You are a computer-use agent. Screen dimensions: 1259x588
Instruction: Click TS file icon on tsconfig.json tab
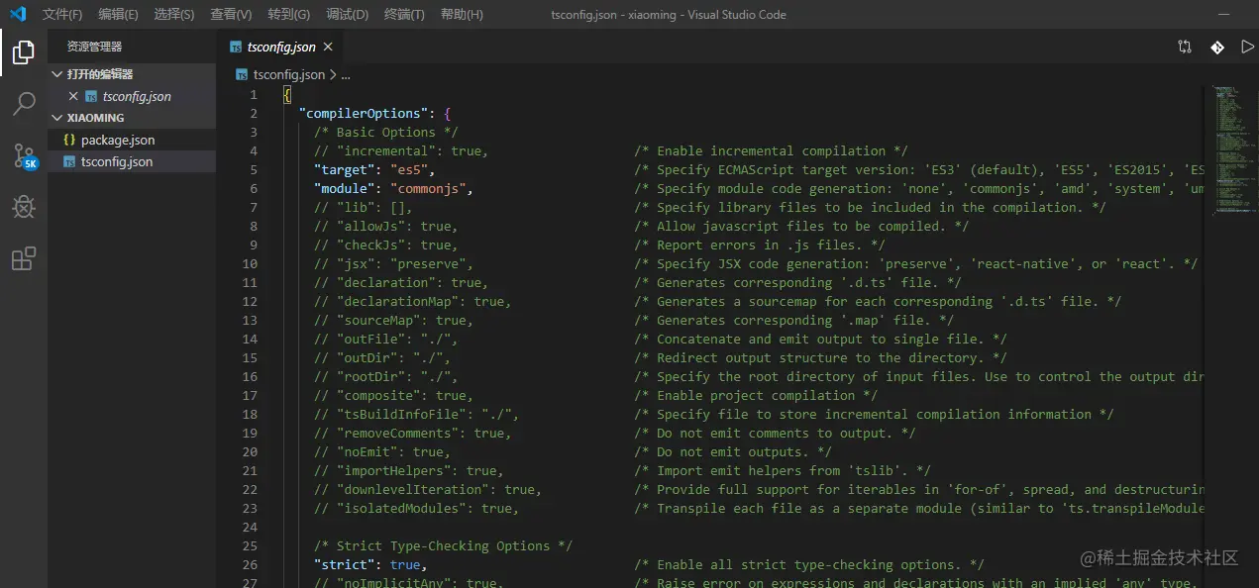pos(236,47)
